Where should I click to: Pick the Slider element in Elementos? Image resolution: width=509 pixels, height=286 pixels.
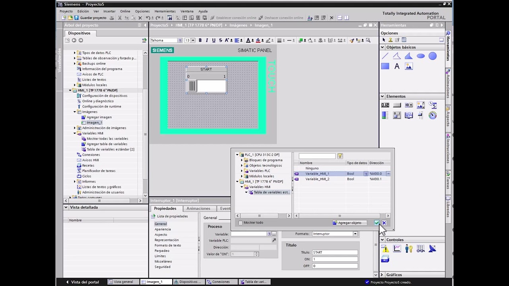(x=421, y=115)
